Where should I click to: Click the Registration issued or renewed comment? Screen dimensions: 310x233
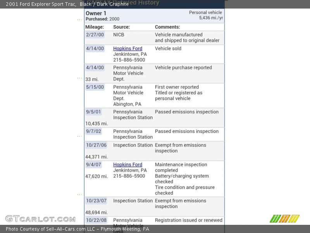(188, 220)
